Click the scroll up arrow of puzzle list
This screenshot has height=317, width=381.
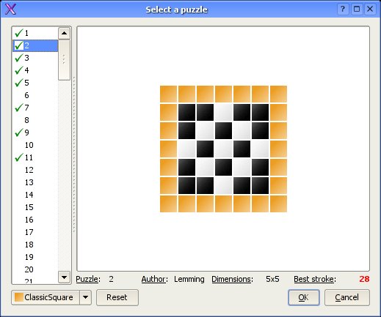[64, 33]
